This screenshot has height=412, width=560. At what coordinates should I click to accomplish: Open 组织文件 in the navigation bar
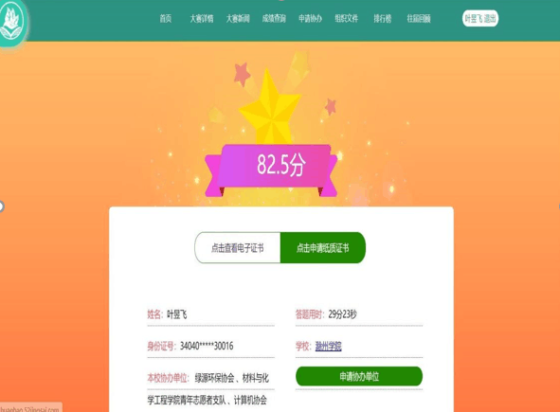tap(347, 19)
